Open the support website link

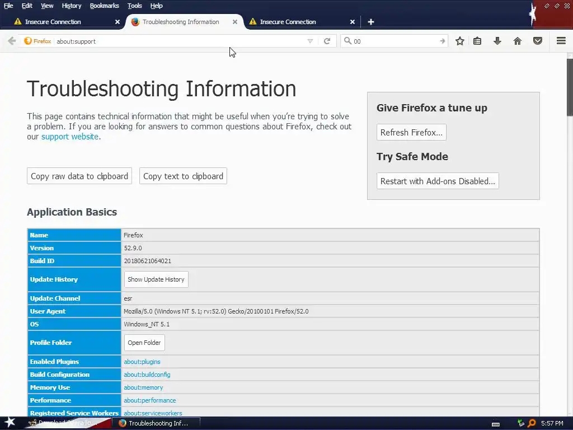tap(70, 137)
